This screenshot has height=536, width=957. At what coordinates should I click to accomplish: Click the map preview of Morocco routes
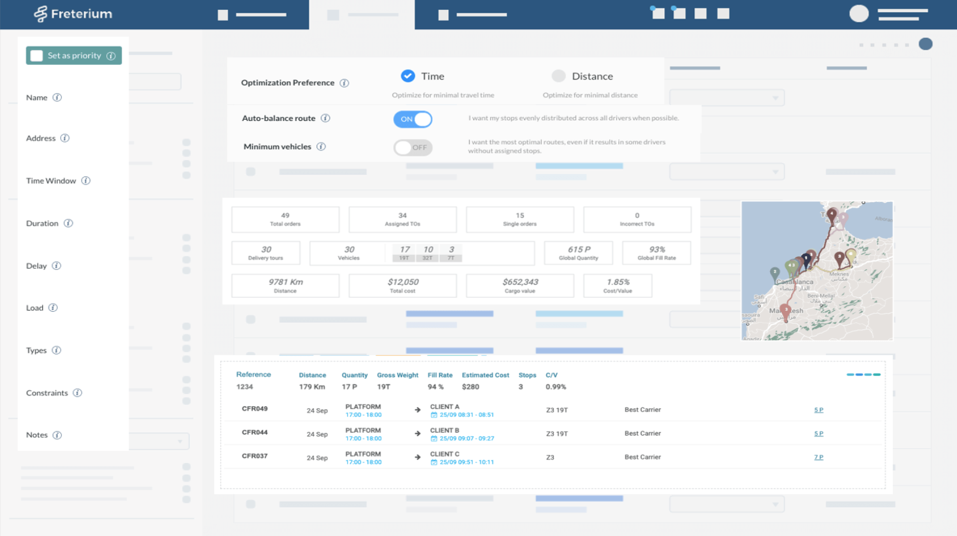[817, 270]
